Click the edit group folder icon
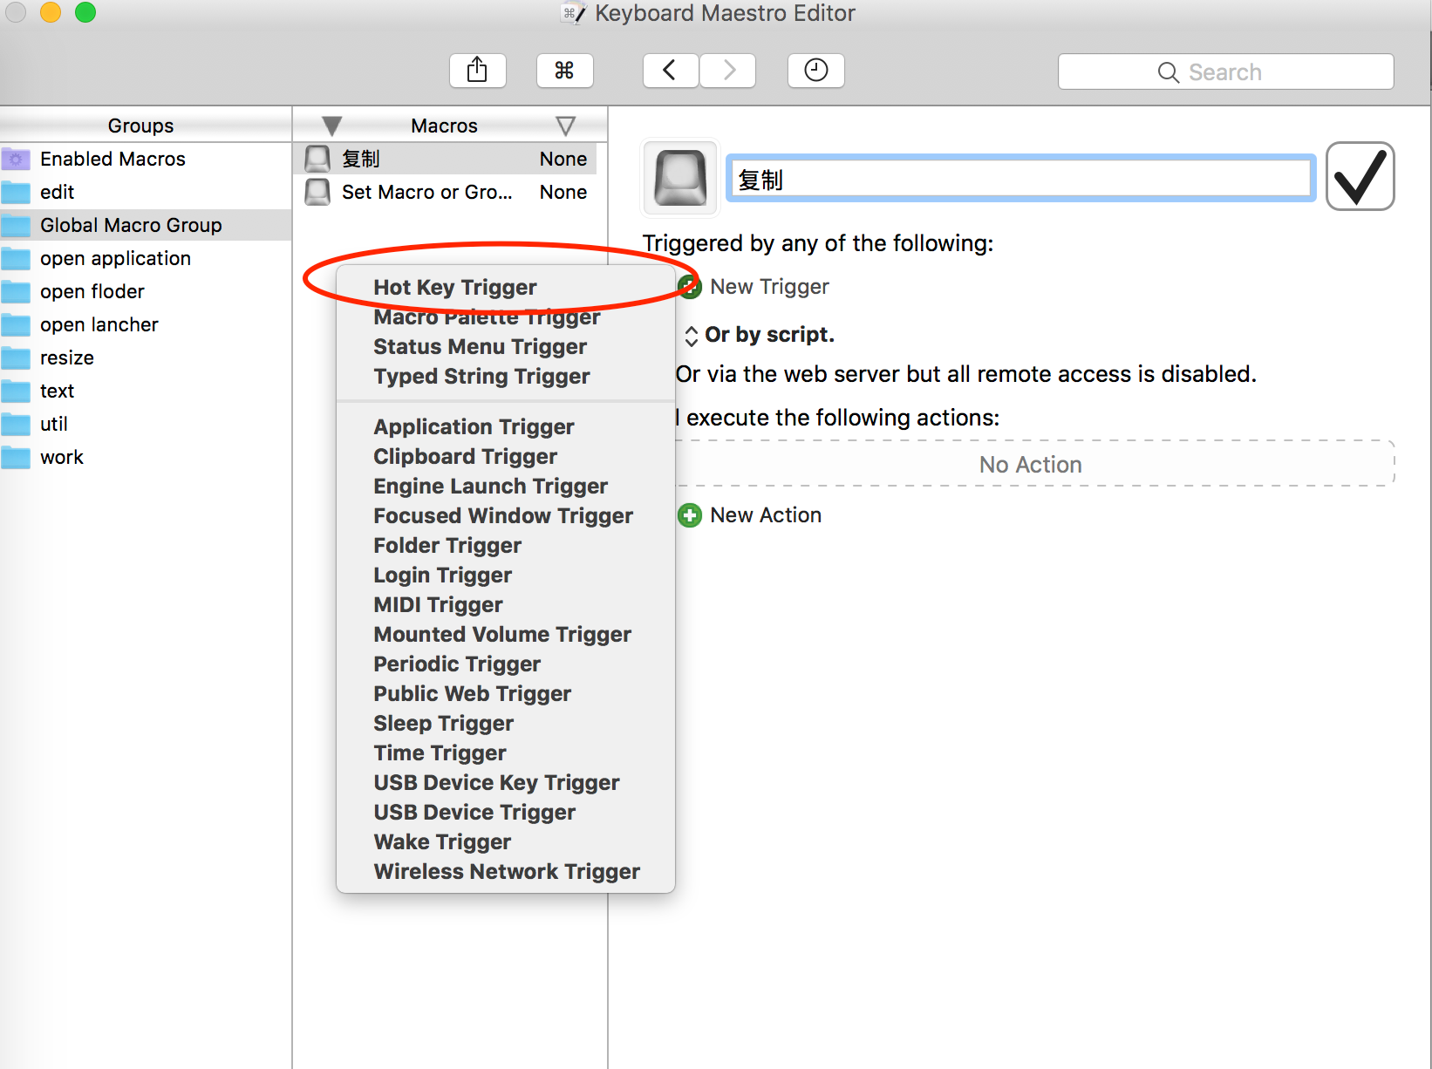The image size is (1432, 1069). click(16, 192)
